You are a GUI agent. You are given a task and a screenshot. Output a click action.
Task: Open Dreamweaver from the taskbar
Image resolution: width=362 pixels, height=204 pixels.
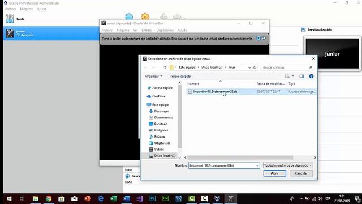[165, 198]
